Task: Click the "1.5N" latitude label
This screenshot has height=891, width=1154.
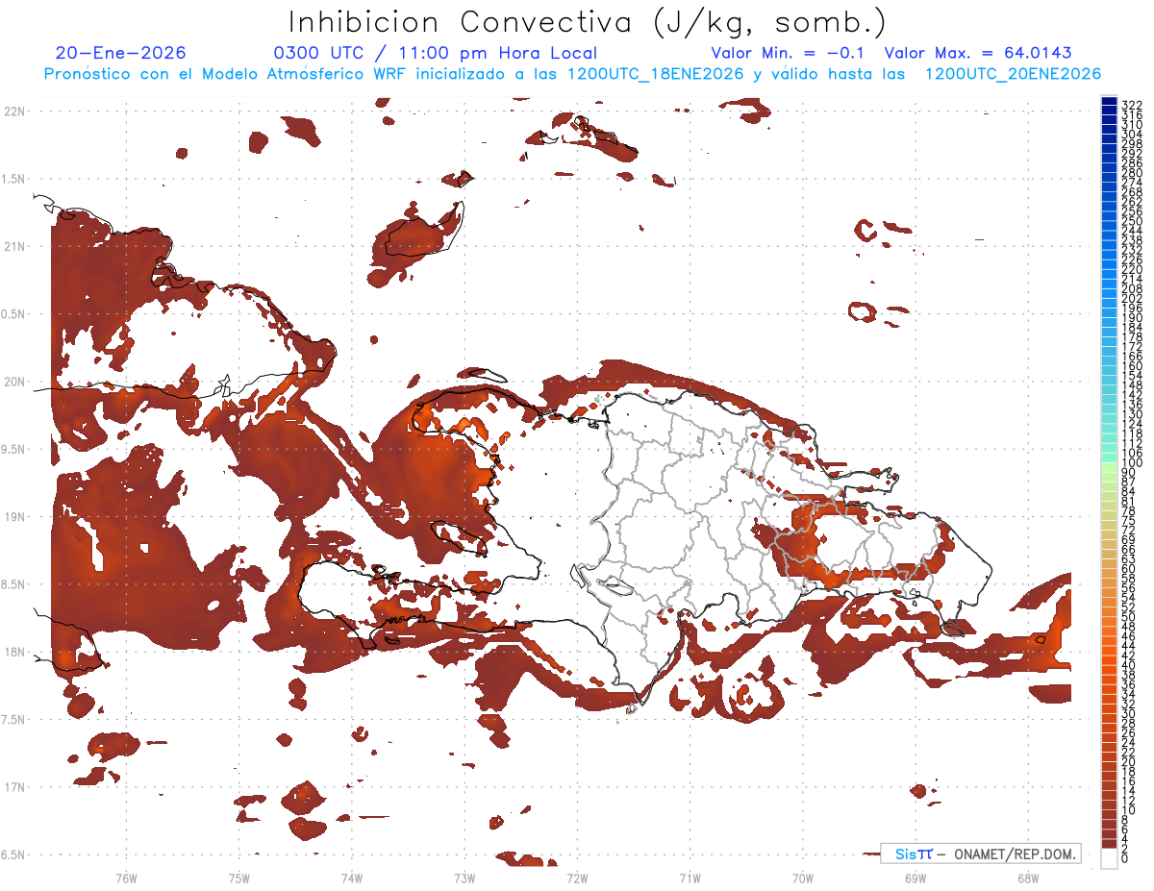Action: point(13,179)
